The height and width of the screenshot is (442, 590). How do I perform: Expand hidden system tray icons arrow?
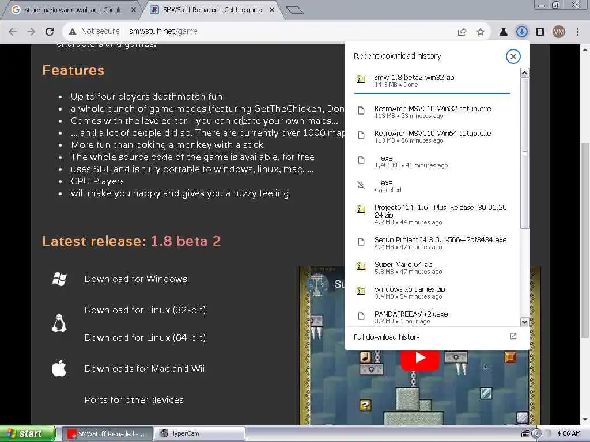click(x=536, y=434)
